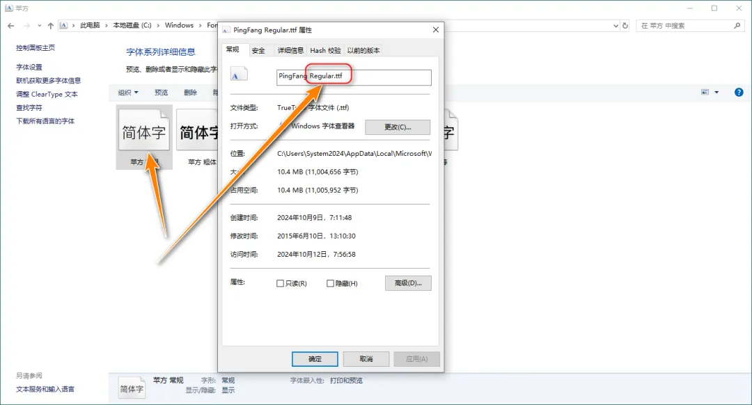752x405 pixels.
Task: Open the 控制面板主页 link
Action: (x=36, y=48)
